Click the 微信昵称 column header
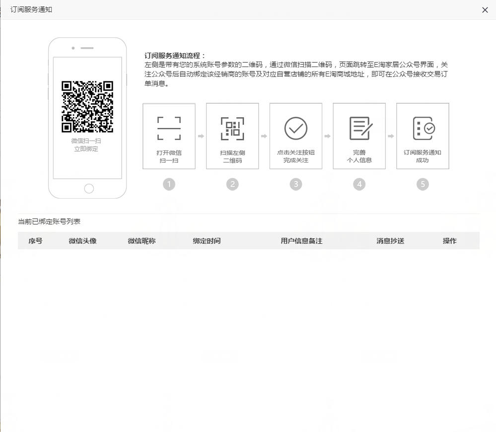The width and height of the screenshot is (496, 432). click(142, 241)
